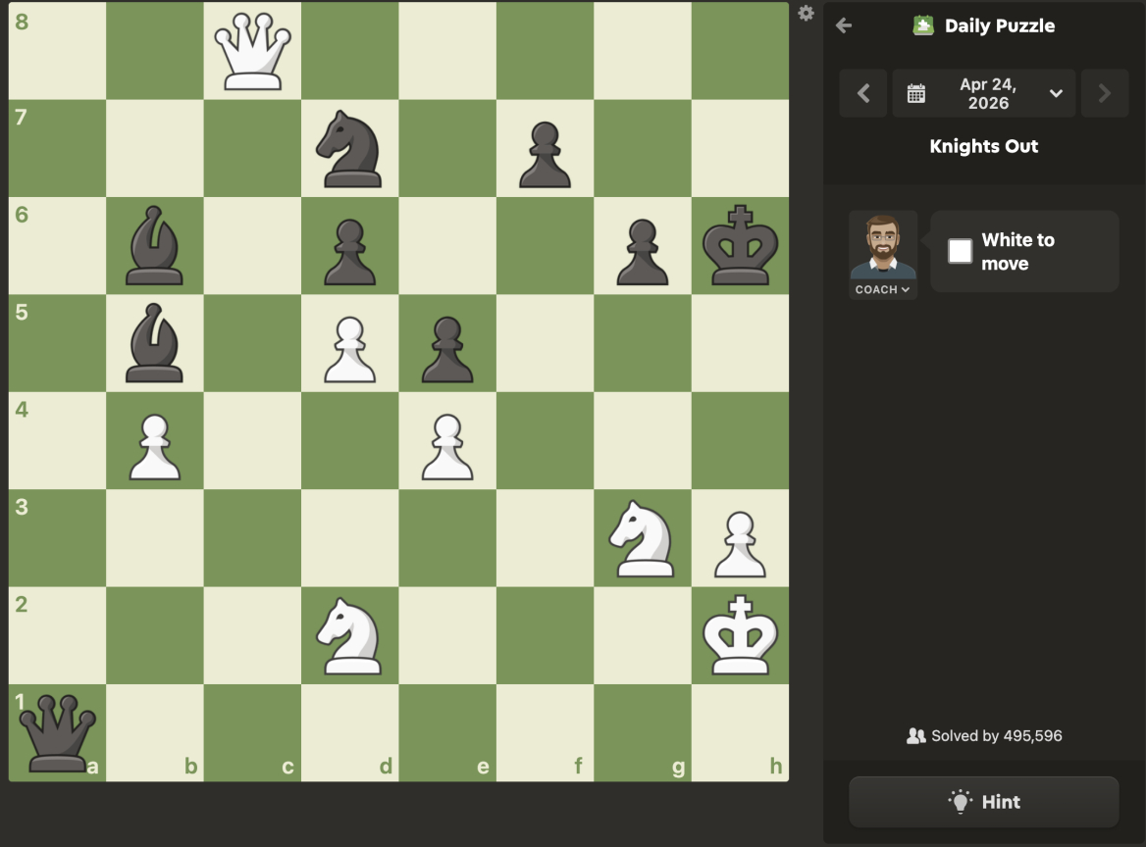Click the black pawn on f7

[545, 155]
